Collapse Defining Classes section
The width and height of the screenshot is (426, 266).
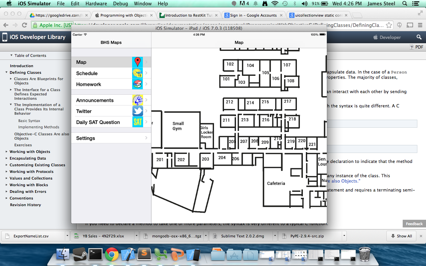[6, 72]
